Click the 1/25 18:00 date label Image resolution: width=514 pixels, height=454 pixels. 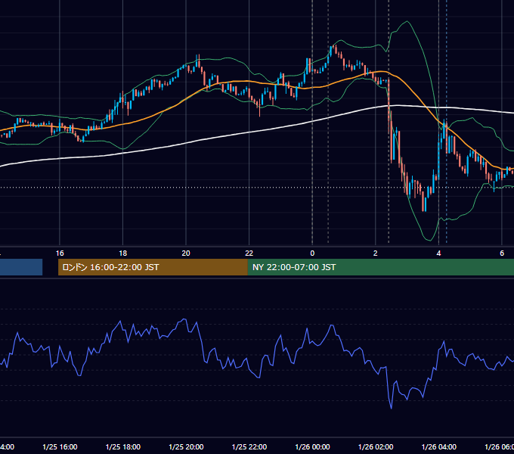tap(123, 446)
